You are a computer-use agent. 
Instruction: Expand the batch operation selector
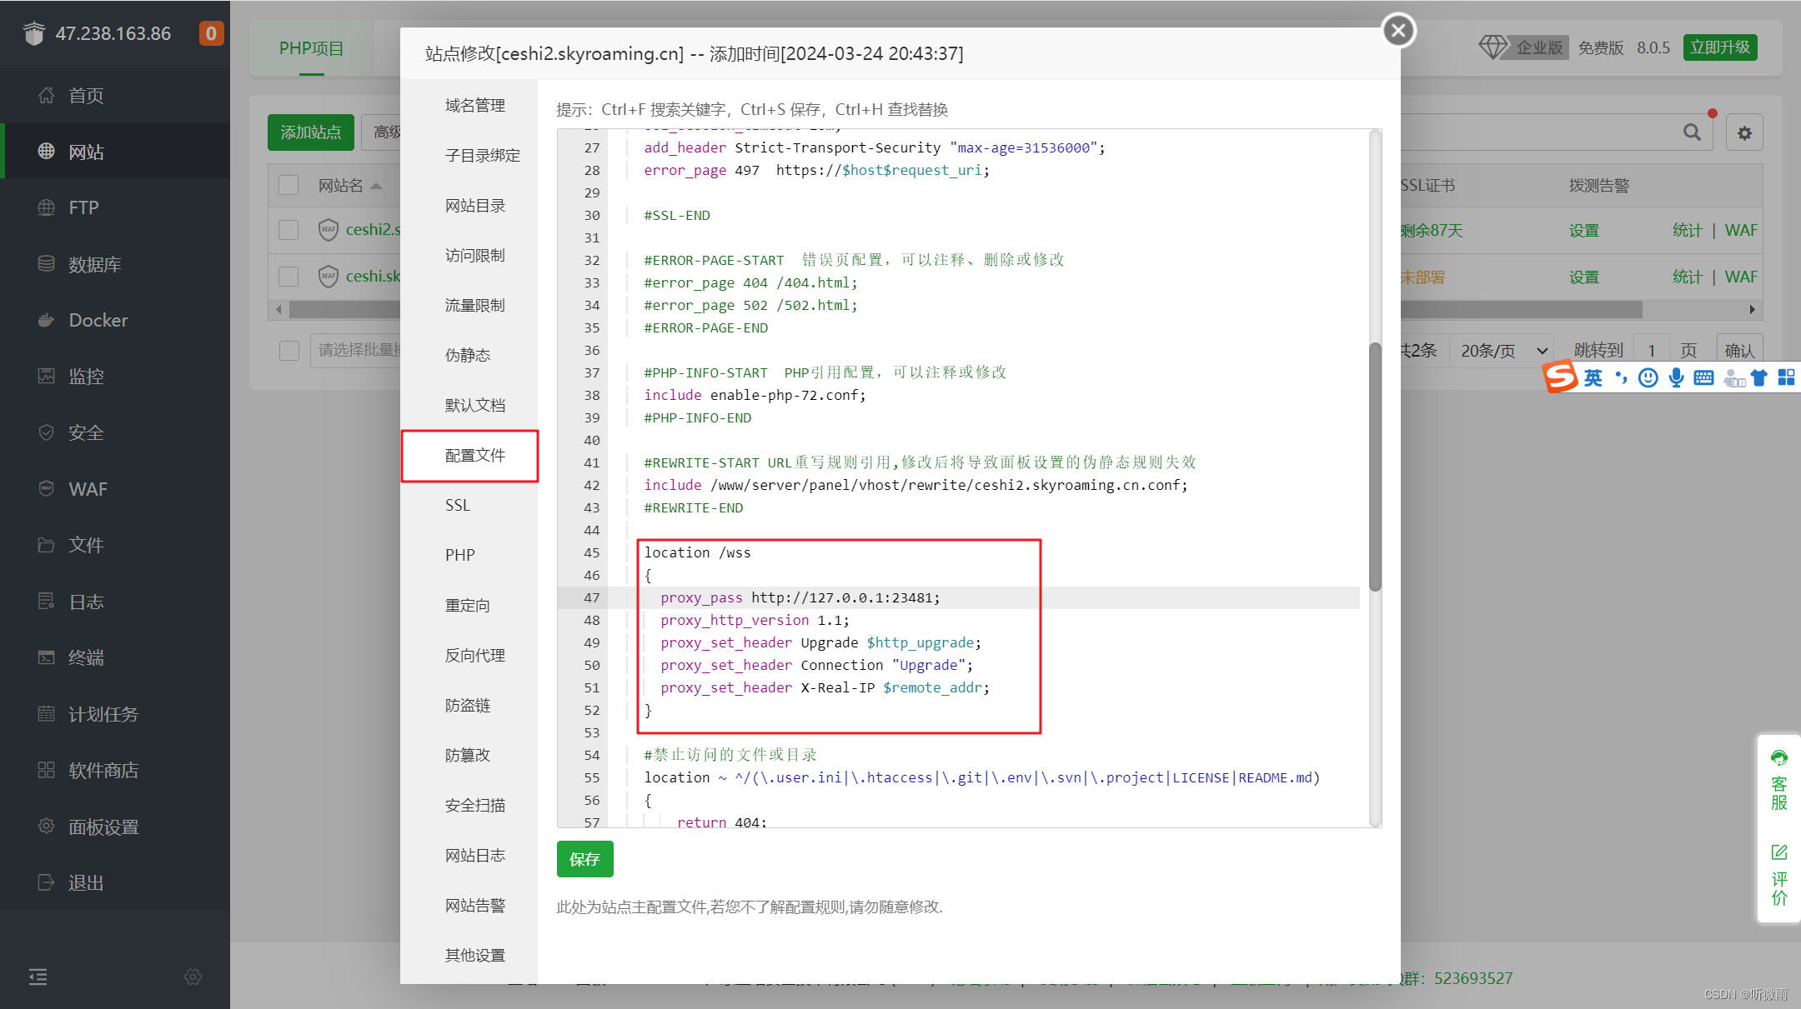click(x=359, y=350)
